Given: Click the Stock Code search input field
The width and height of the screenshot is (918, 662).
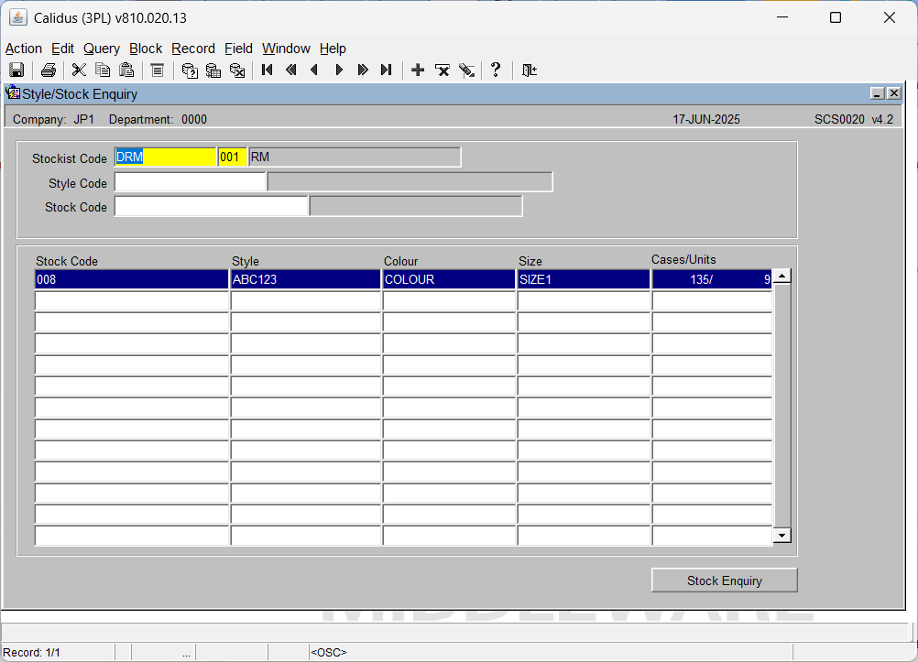Looking at the screenshot, I should pyautogui.click(x=212, y=206).
